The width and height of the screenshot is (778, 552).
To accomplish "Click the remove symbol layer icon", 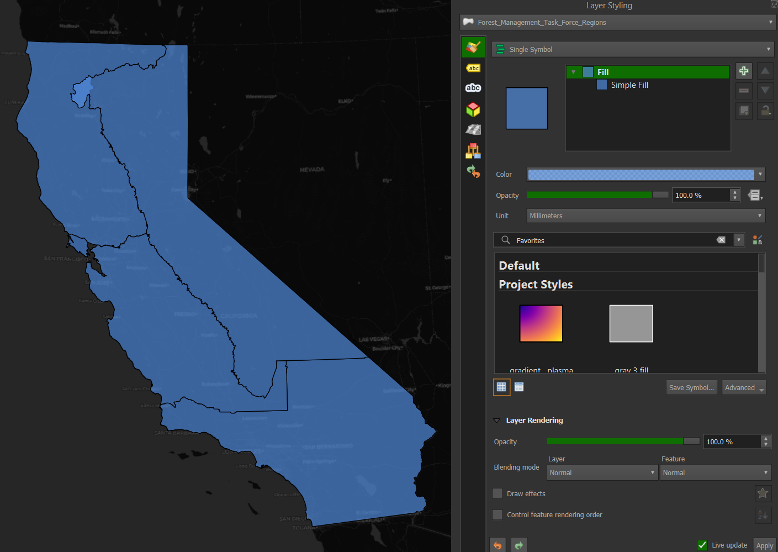I will click(744, 91).
